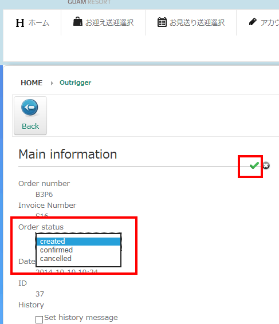Open the Outrigger breadcrumb link
Viewport: 279px width, 324px height.
75,82
